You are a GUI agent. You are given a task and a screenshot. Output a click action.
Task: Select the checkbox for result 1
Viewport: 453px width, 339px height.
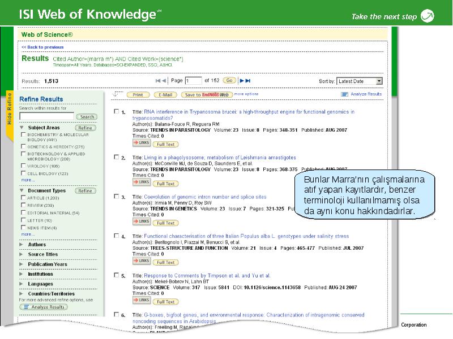pos(117,111)
